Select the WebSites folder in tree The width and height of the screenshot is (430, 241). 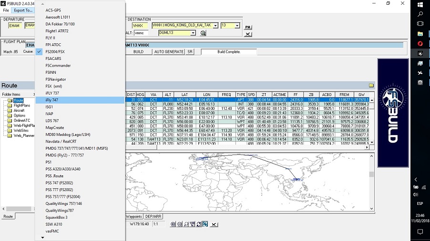click(21, 131)
